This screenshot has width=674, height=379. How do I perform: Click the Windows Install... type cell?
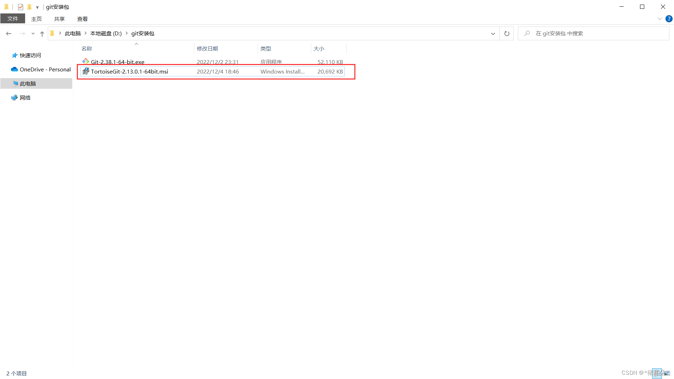click(282, 72)
